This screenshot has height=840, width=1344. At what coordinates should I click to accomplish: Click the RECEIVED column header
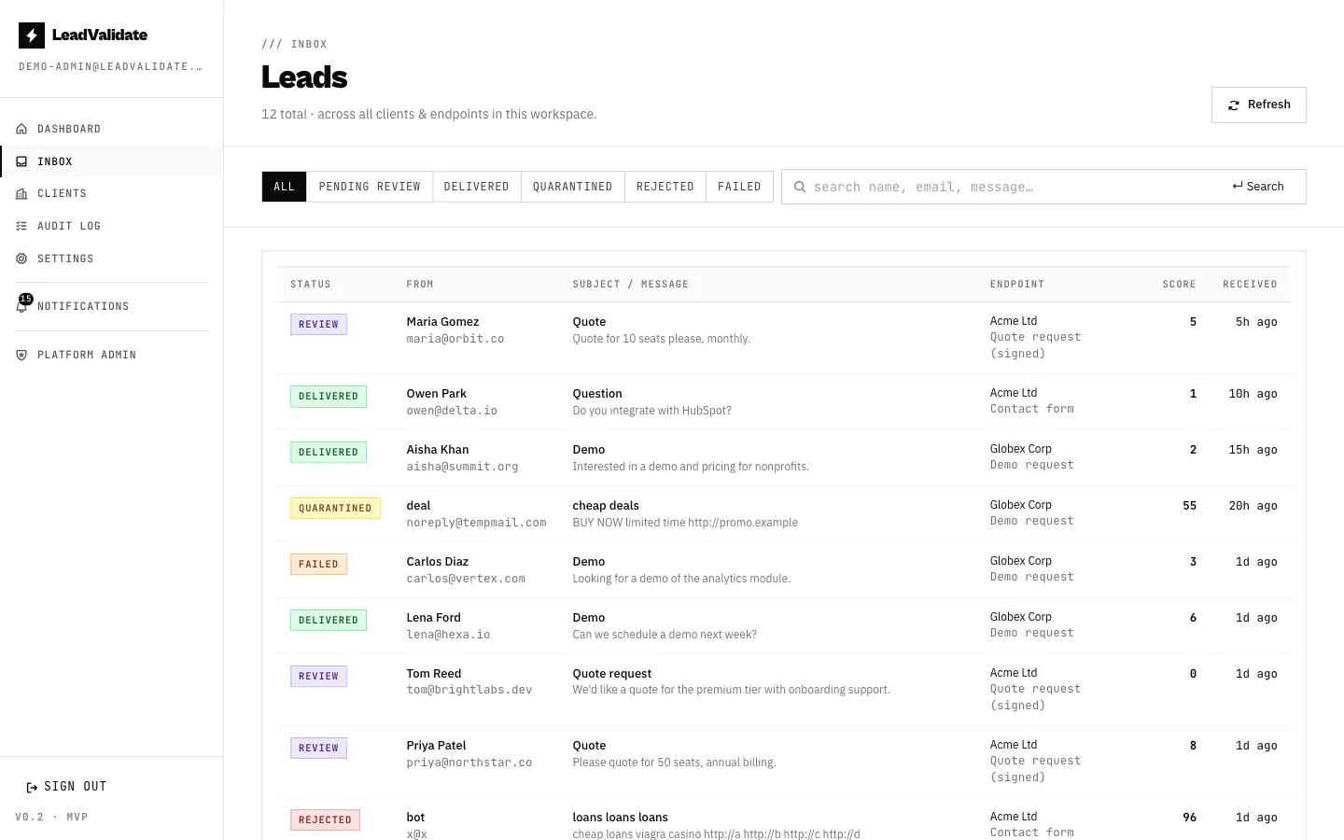pyautogui.click(x=1250, y=284)
